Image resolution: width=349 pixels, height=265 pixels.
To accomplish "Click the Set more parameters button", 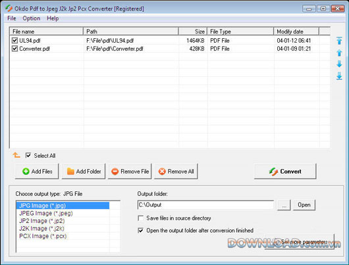I will pyautogui.click(x=300, y=242).
